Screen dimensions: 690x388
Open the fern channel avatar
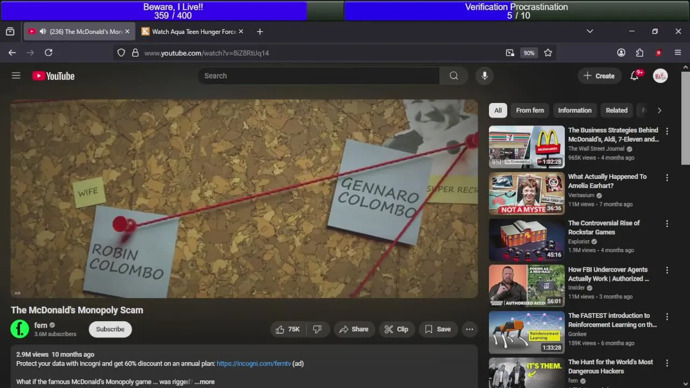pos(20,329)
